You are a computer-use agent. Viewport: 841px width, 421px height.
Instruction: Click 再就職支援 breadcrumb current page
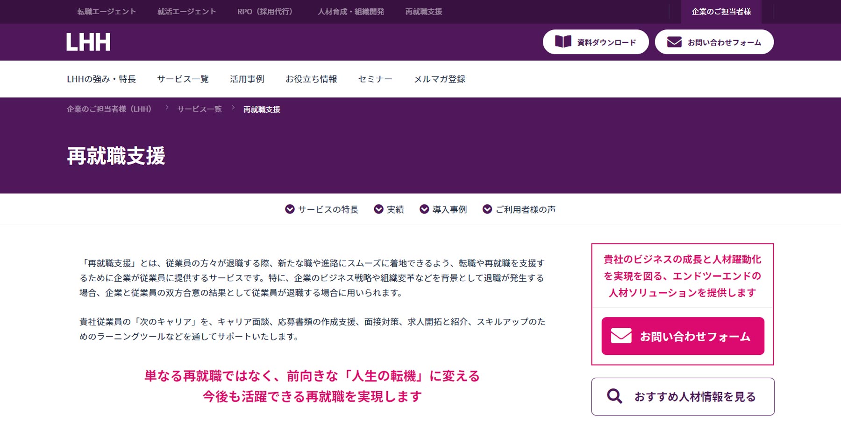(x=262, y=110)
